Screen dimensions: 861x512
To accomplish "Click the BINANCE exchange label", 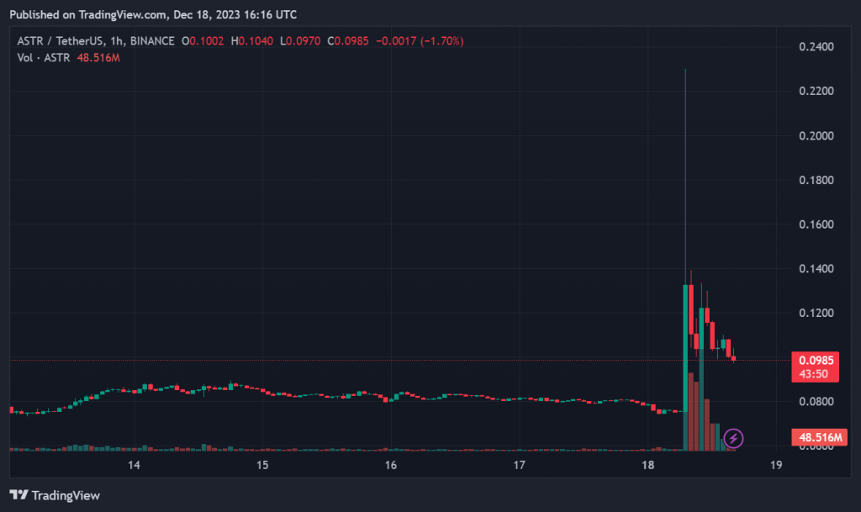I will (153, 41).
